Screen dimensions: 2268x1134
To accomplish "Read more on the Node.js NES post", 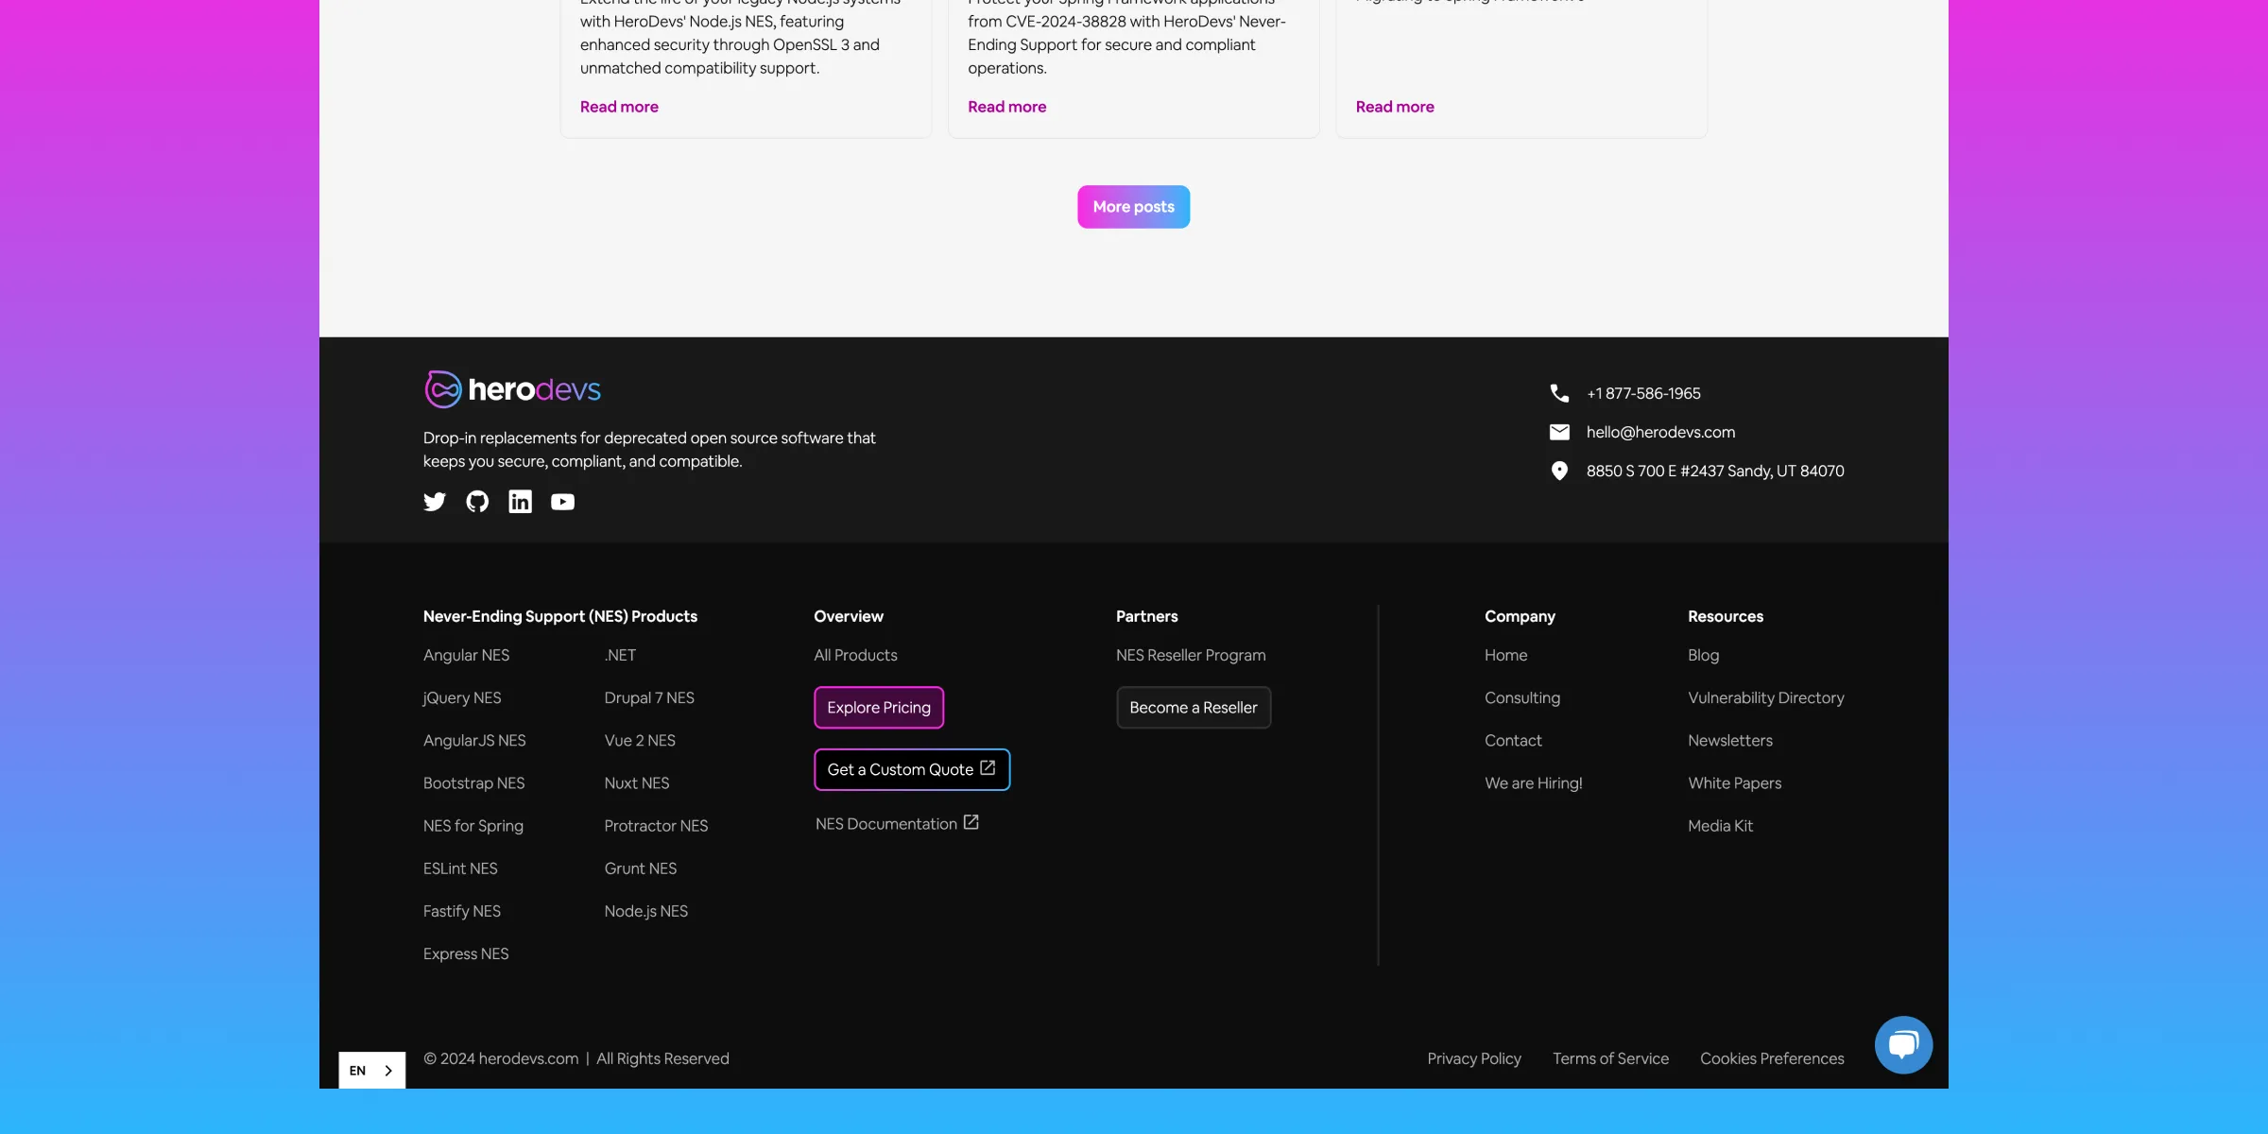I will pyautogui.click(x=619, y=107).
